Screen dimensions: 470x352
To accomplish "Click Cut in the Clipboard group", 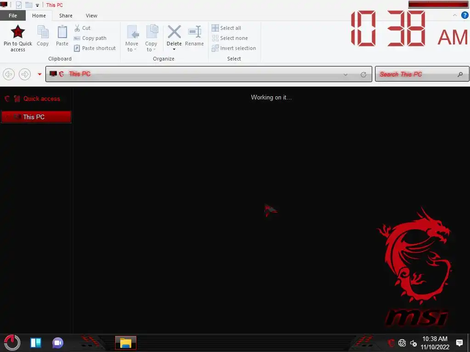I will tap(83, 28).
